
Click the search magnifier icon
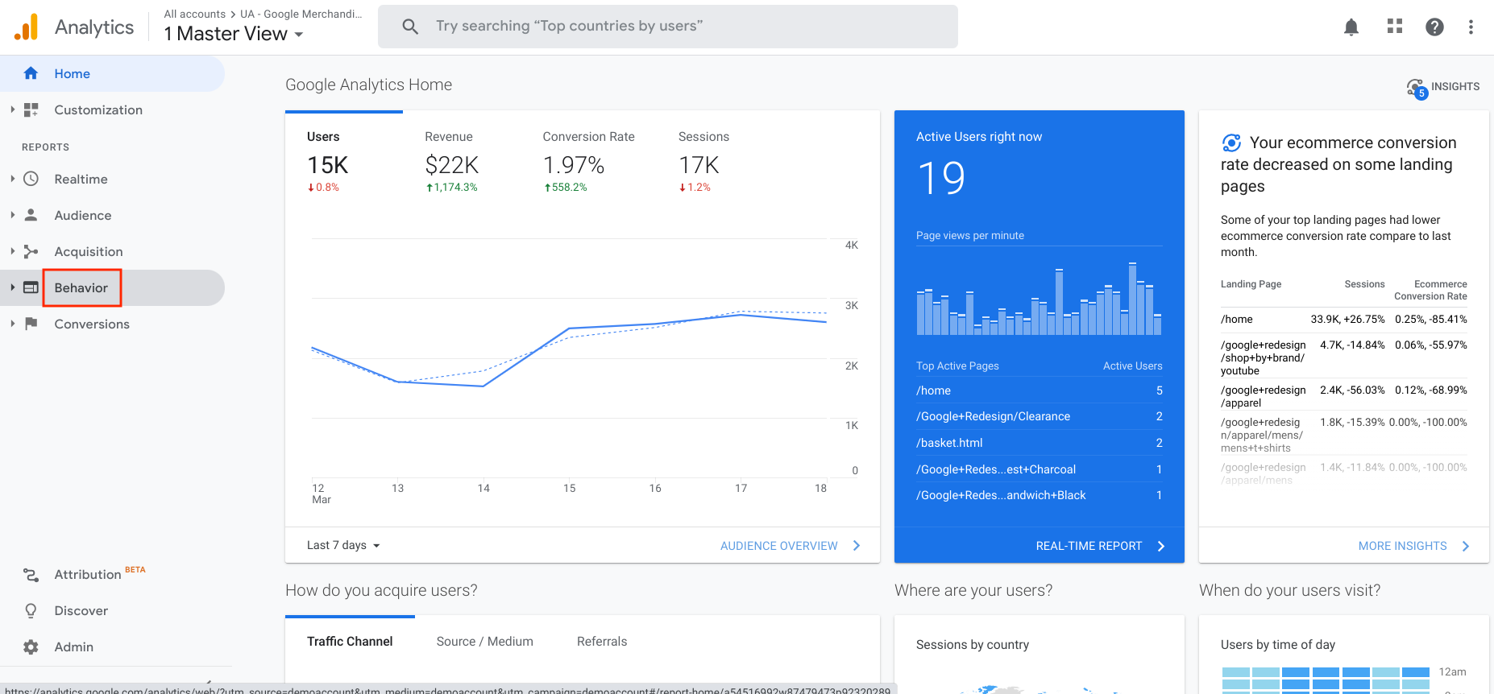click(410, 27)
